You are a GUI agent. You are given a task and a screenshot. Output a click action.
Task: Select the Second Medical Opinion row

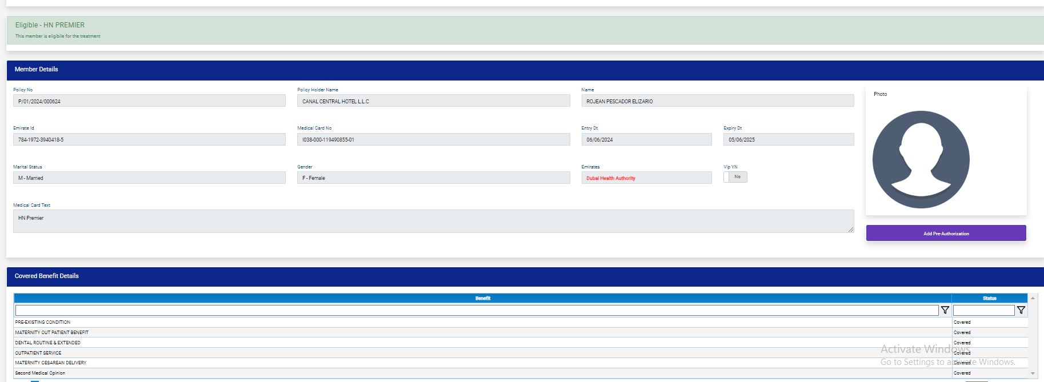point(521,373)
